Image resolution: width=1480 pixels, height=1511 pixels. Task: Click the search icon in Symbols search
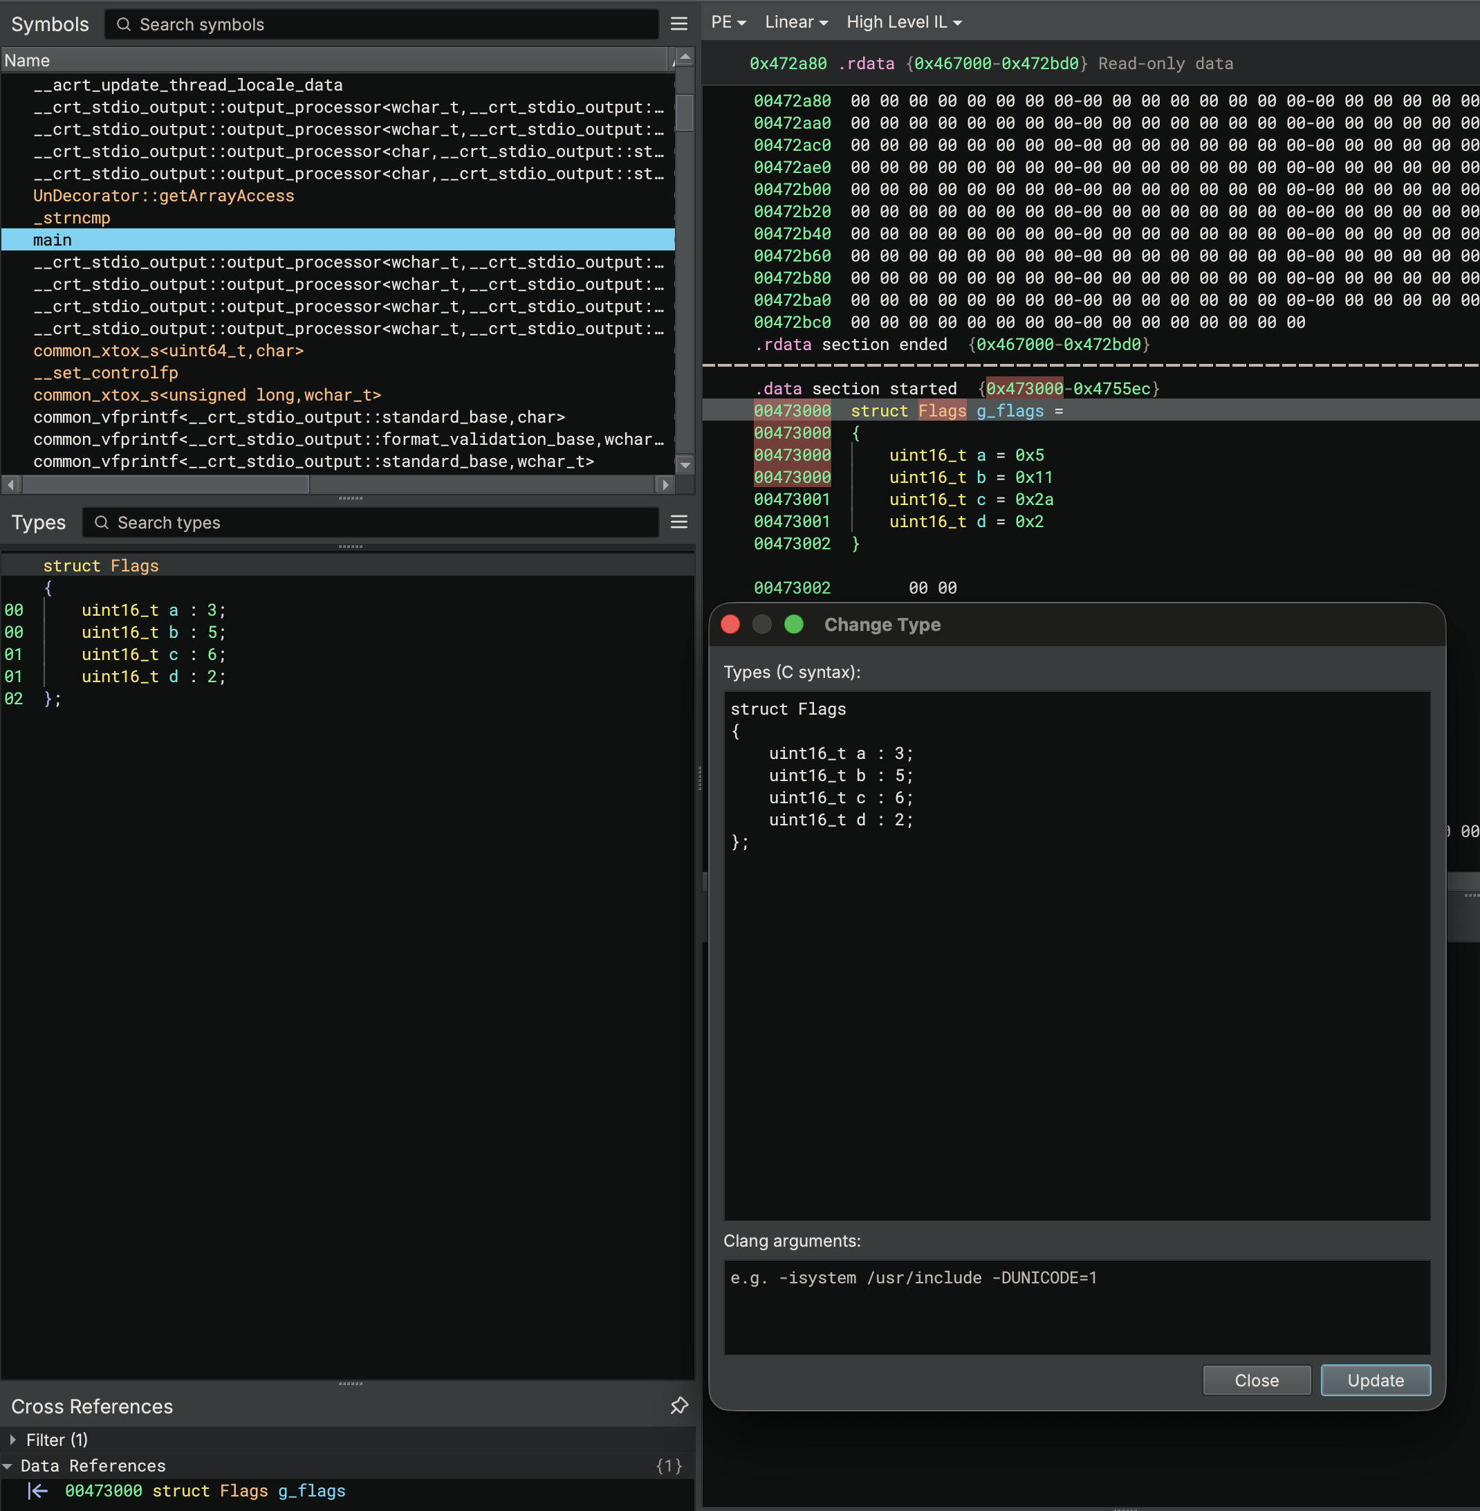(x=124, y=24)
